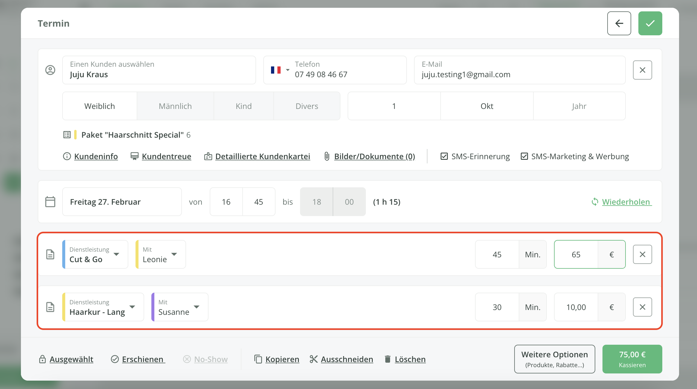697x389 pixels.
Task: Confirm appointment with green checkmark button
Action: coord(650,23)
